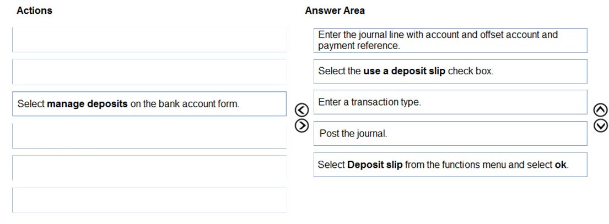609x224 pixels.
Task: Click the bold use a deposit slip text
Action: tap(405, 72)
